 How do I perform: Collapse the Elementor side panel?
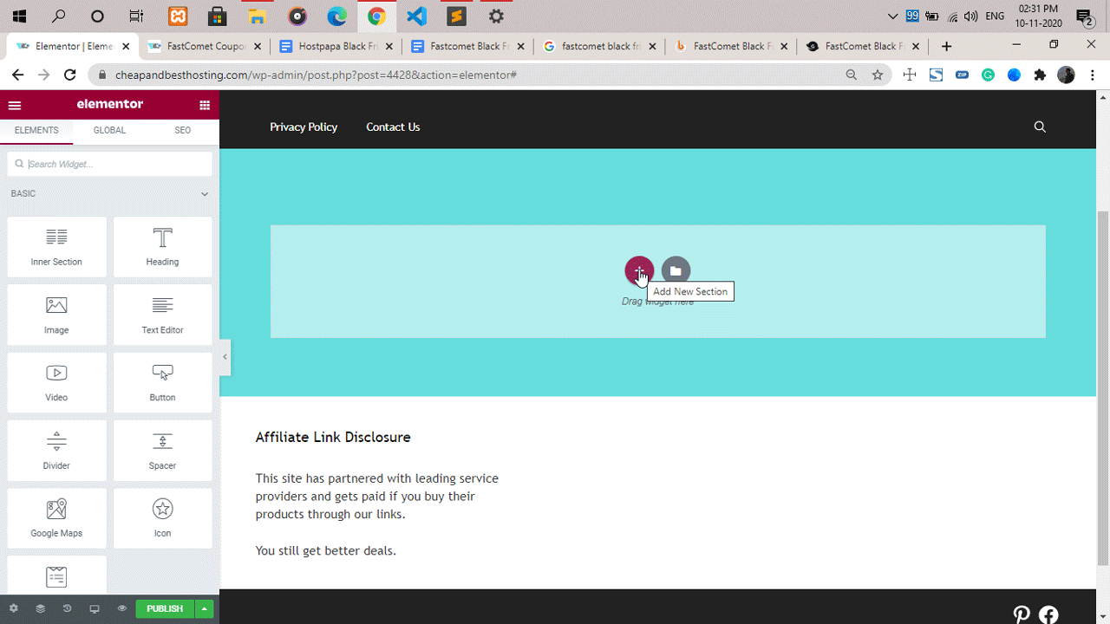225,356
